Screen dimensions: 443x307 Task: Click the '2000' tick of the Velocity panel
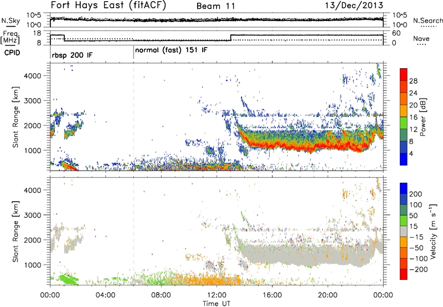(32, 240)
